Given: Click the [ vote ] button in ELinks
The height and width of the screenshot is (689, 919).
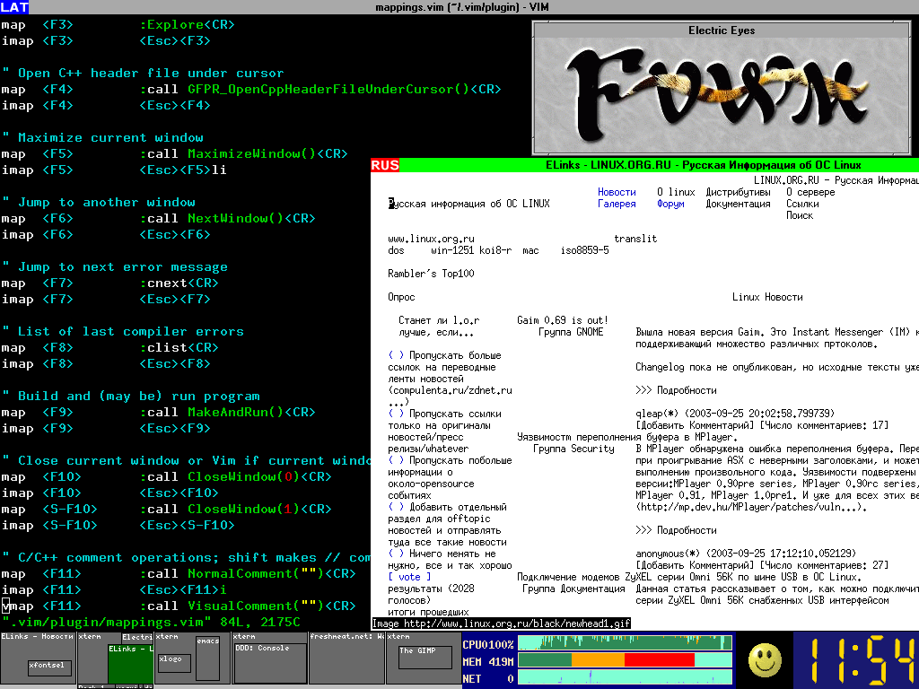Looking at the screenshot, I should [409, 577].
